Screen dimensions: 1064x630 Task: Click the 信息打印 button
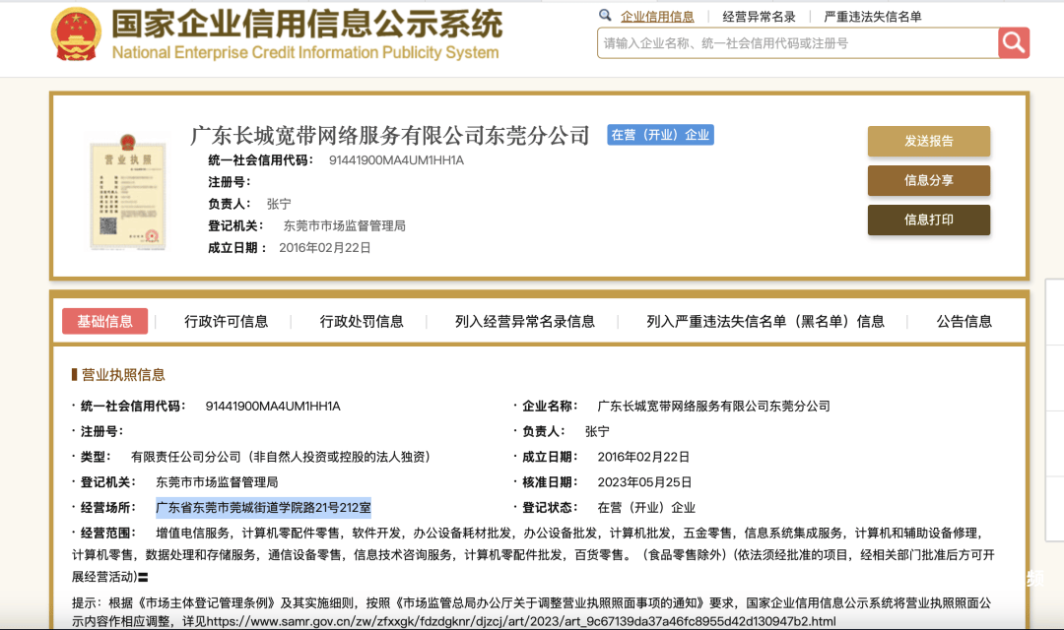pos(928,220)
